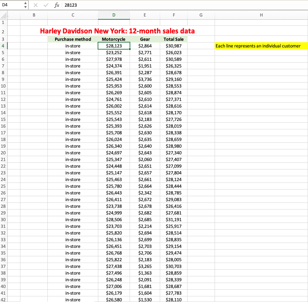Click the Gear column header cell
The width and height of the screenshot is (308, 302).
coord(145,39)
